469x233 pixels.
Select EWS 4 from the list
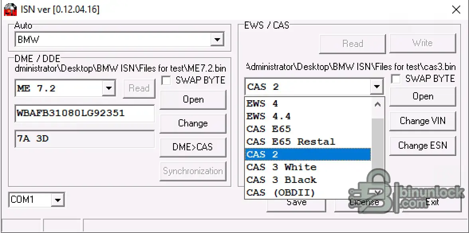308,103
